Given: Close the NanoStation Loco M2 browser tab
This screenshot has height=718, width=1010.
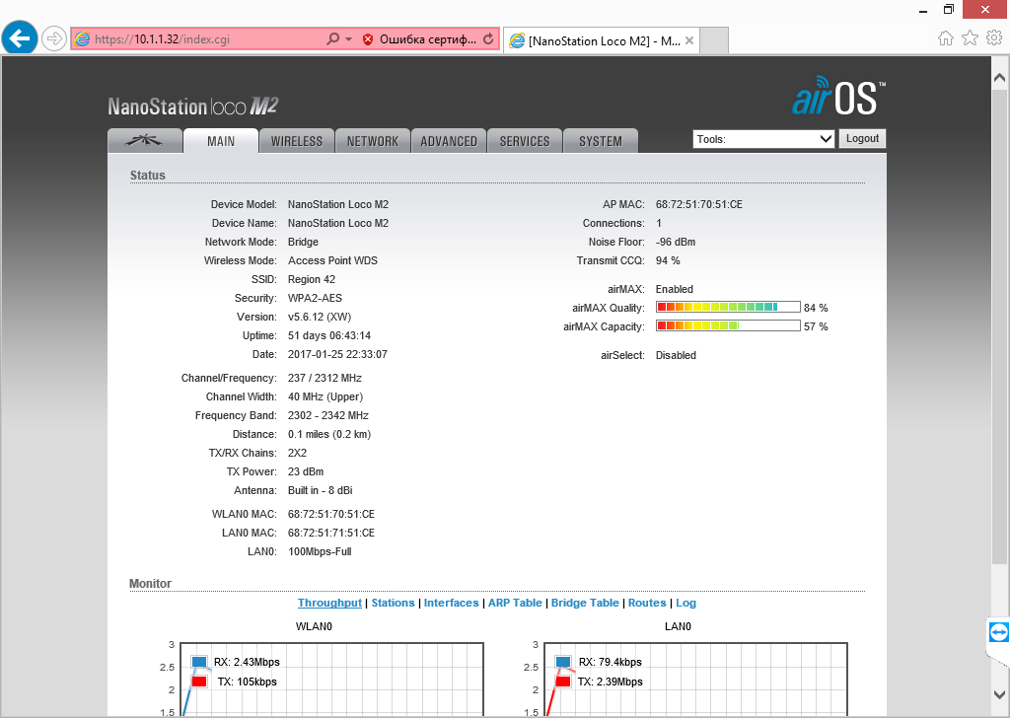Looking at the screenshot, I should pos(689,41).
